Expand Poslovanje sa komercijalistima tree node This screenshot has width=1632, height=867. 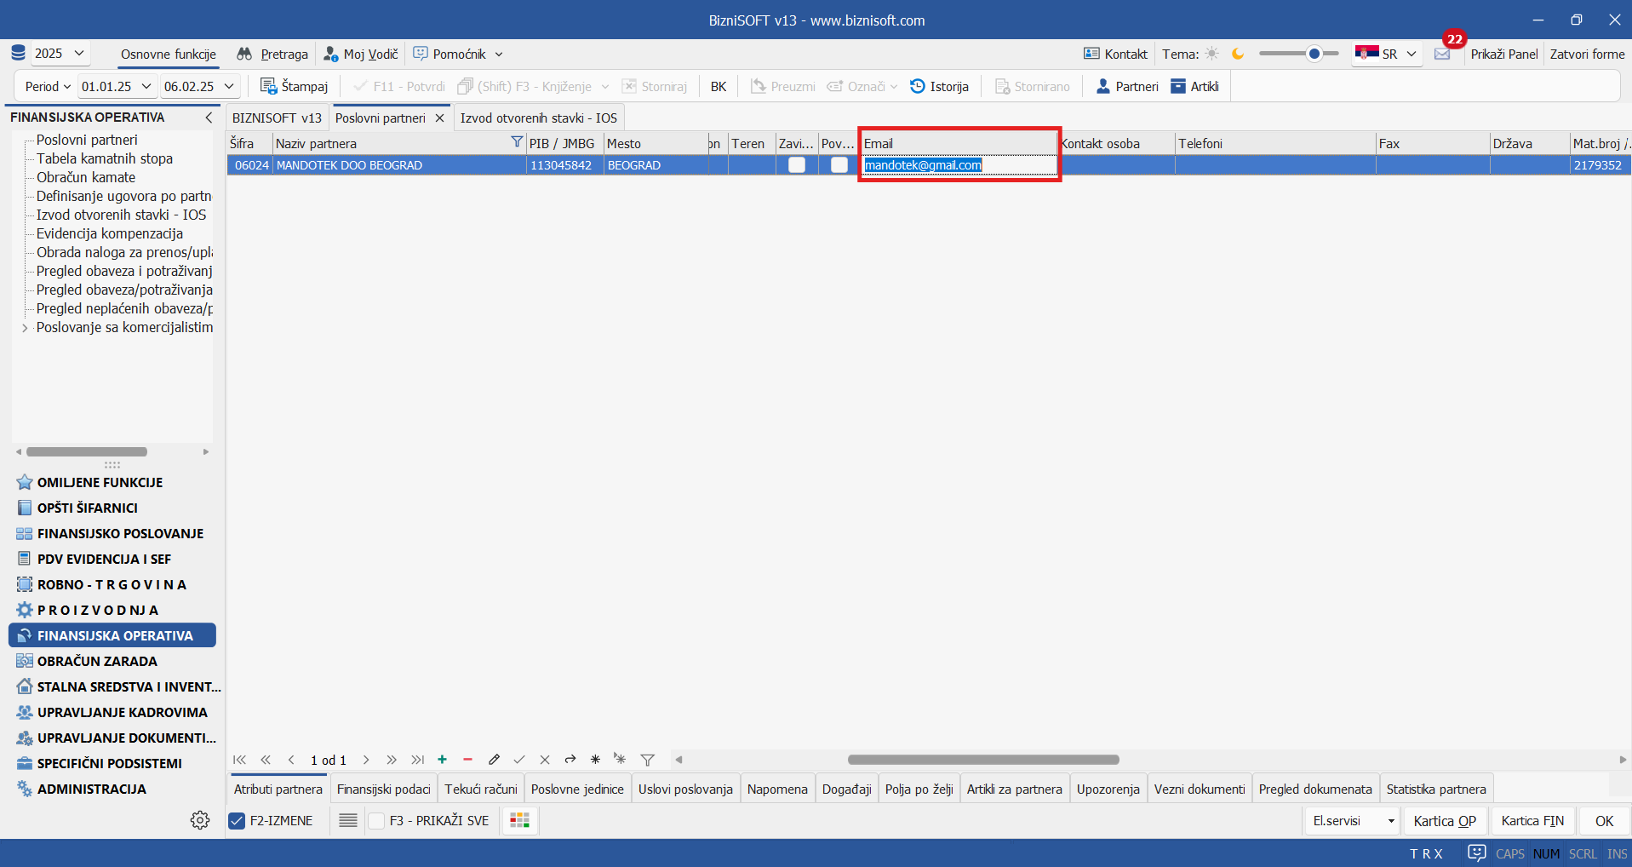tap(25, 328)
